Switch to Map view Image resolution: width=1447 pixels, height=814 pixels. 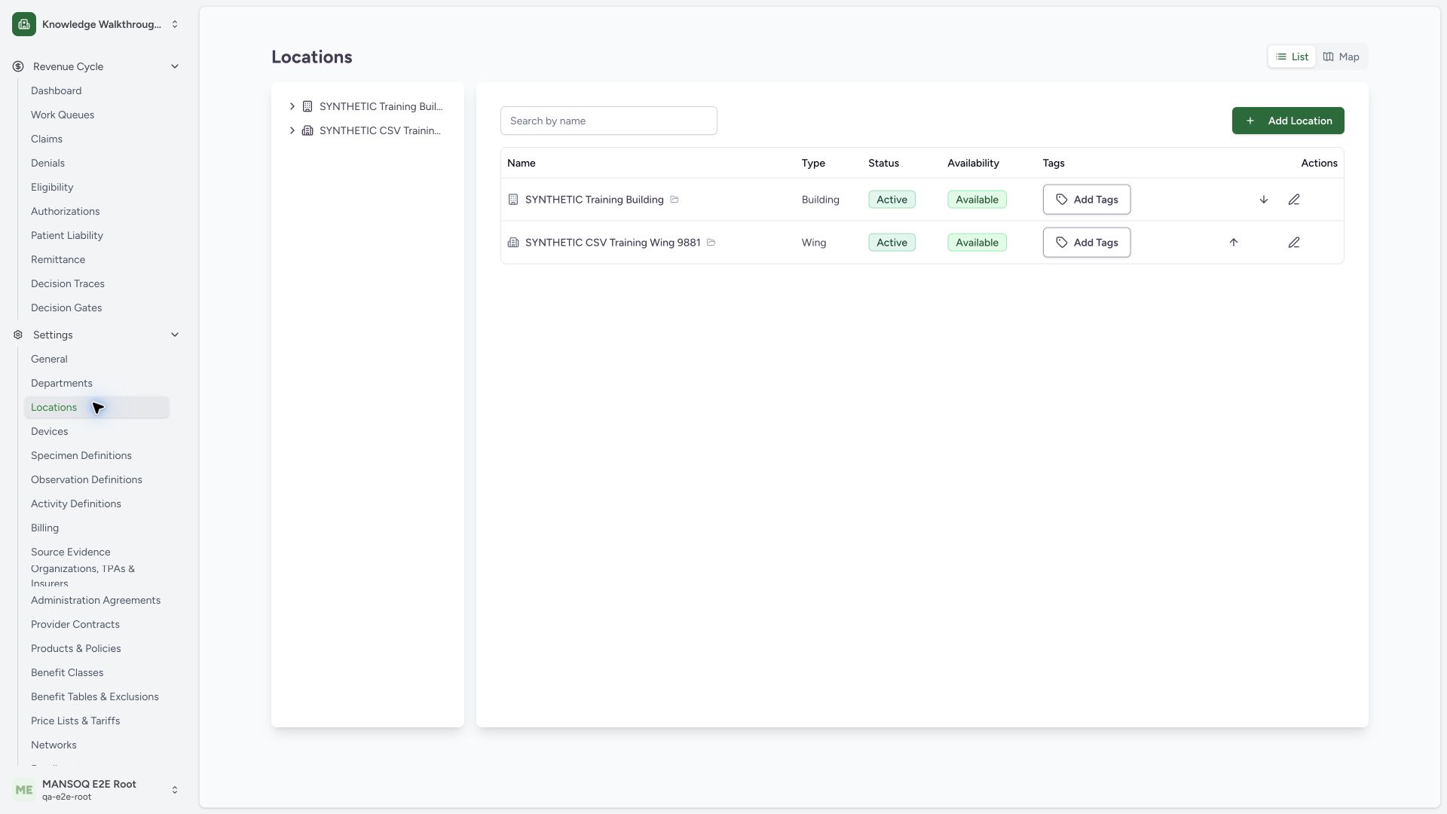(1341, 57)
